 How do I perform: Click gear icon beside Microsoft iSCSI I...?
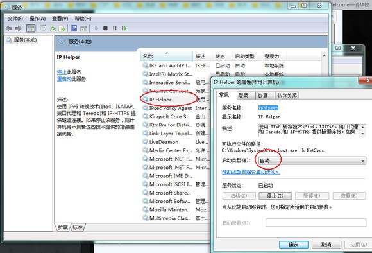145,184
